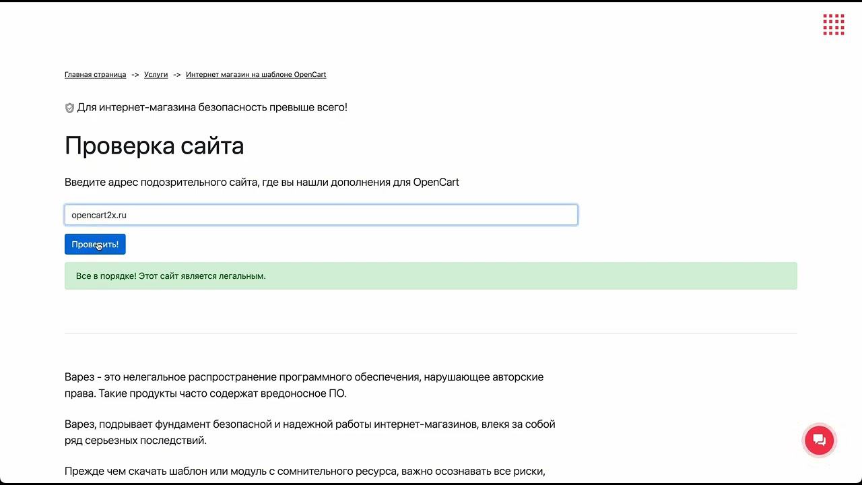Click the horizontal divider below the alert
The height and width of the screenshot is (485, 862).
430,333
